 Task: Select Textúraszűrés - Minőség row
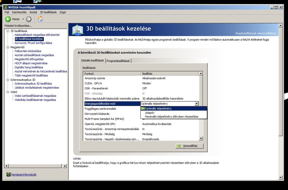click(x=141, y=134)
